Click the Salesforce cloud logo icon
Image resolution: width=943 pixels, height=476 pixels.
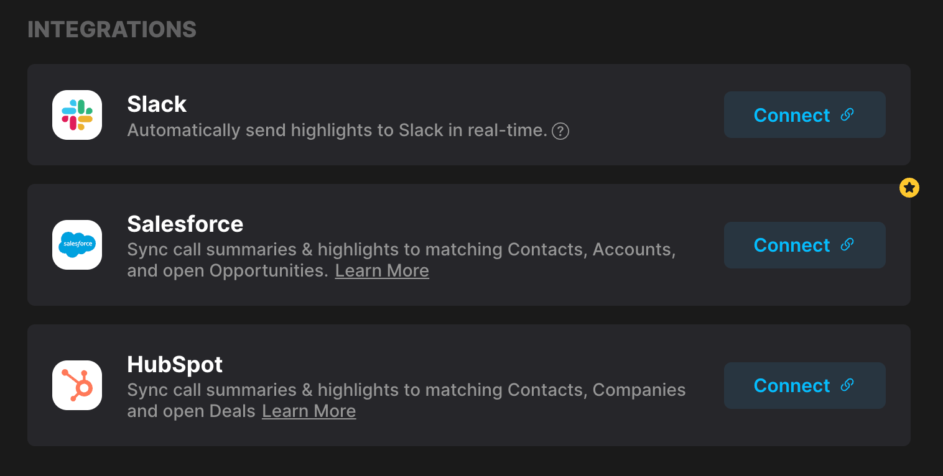click(x=77, y=245)
